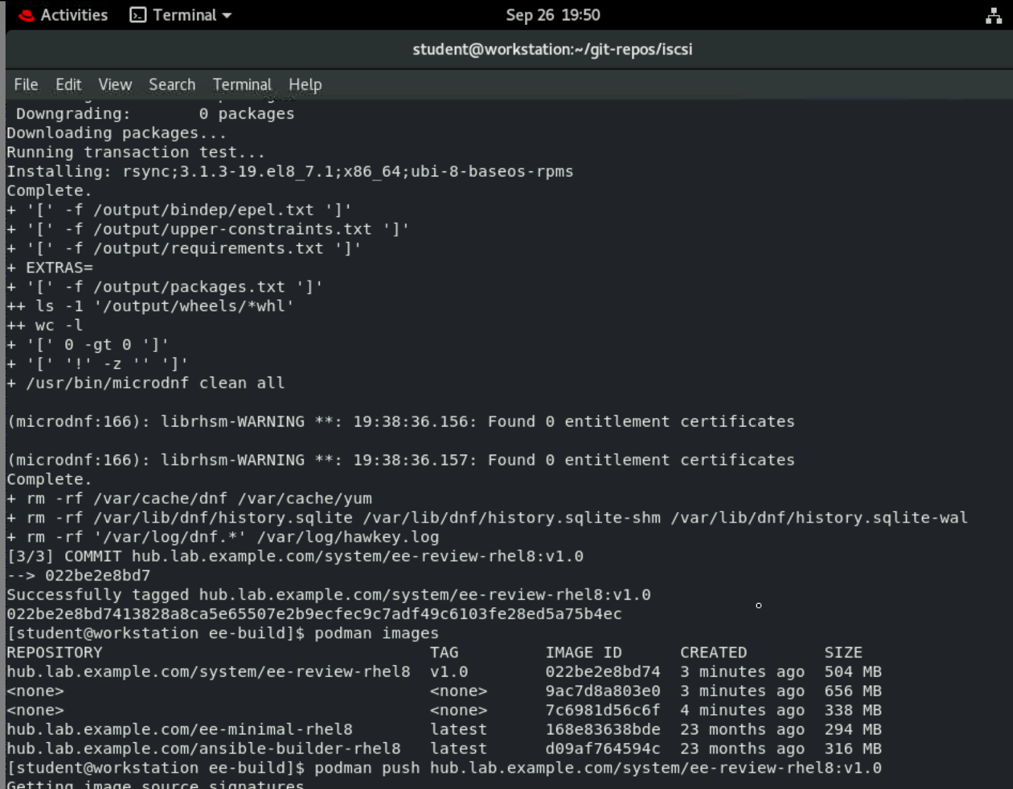
Task: Open the Search menu
Action: point(171,85)
